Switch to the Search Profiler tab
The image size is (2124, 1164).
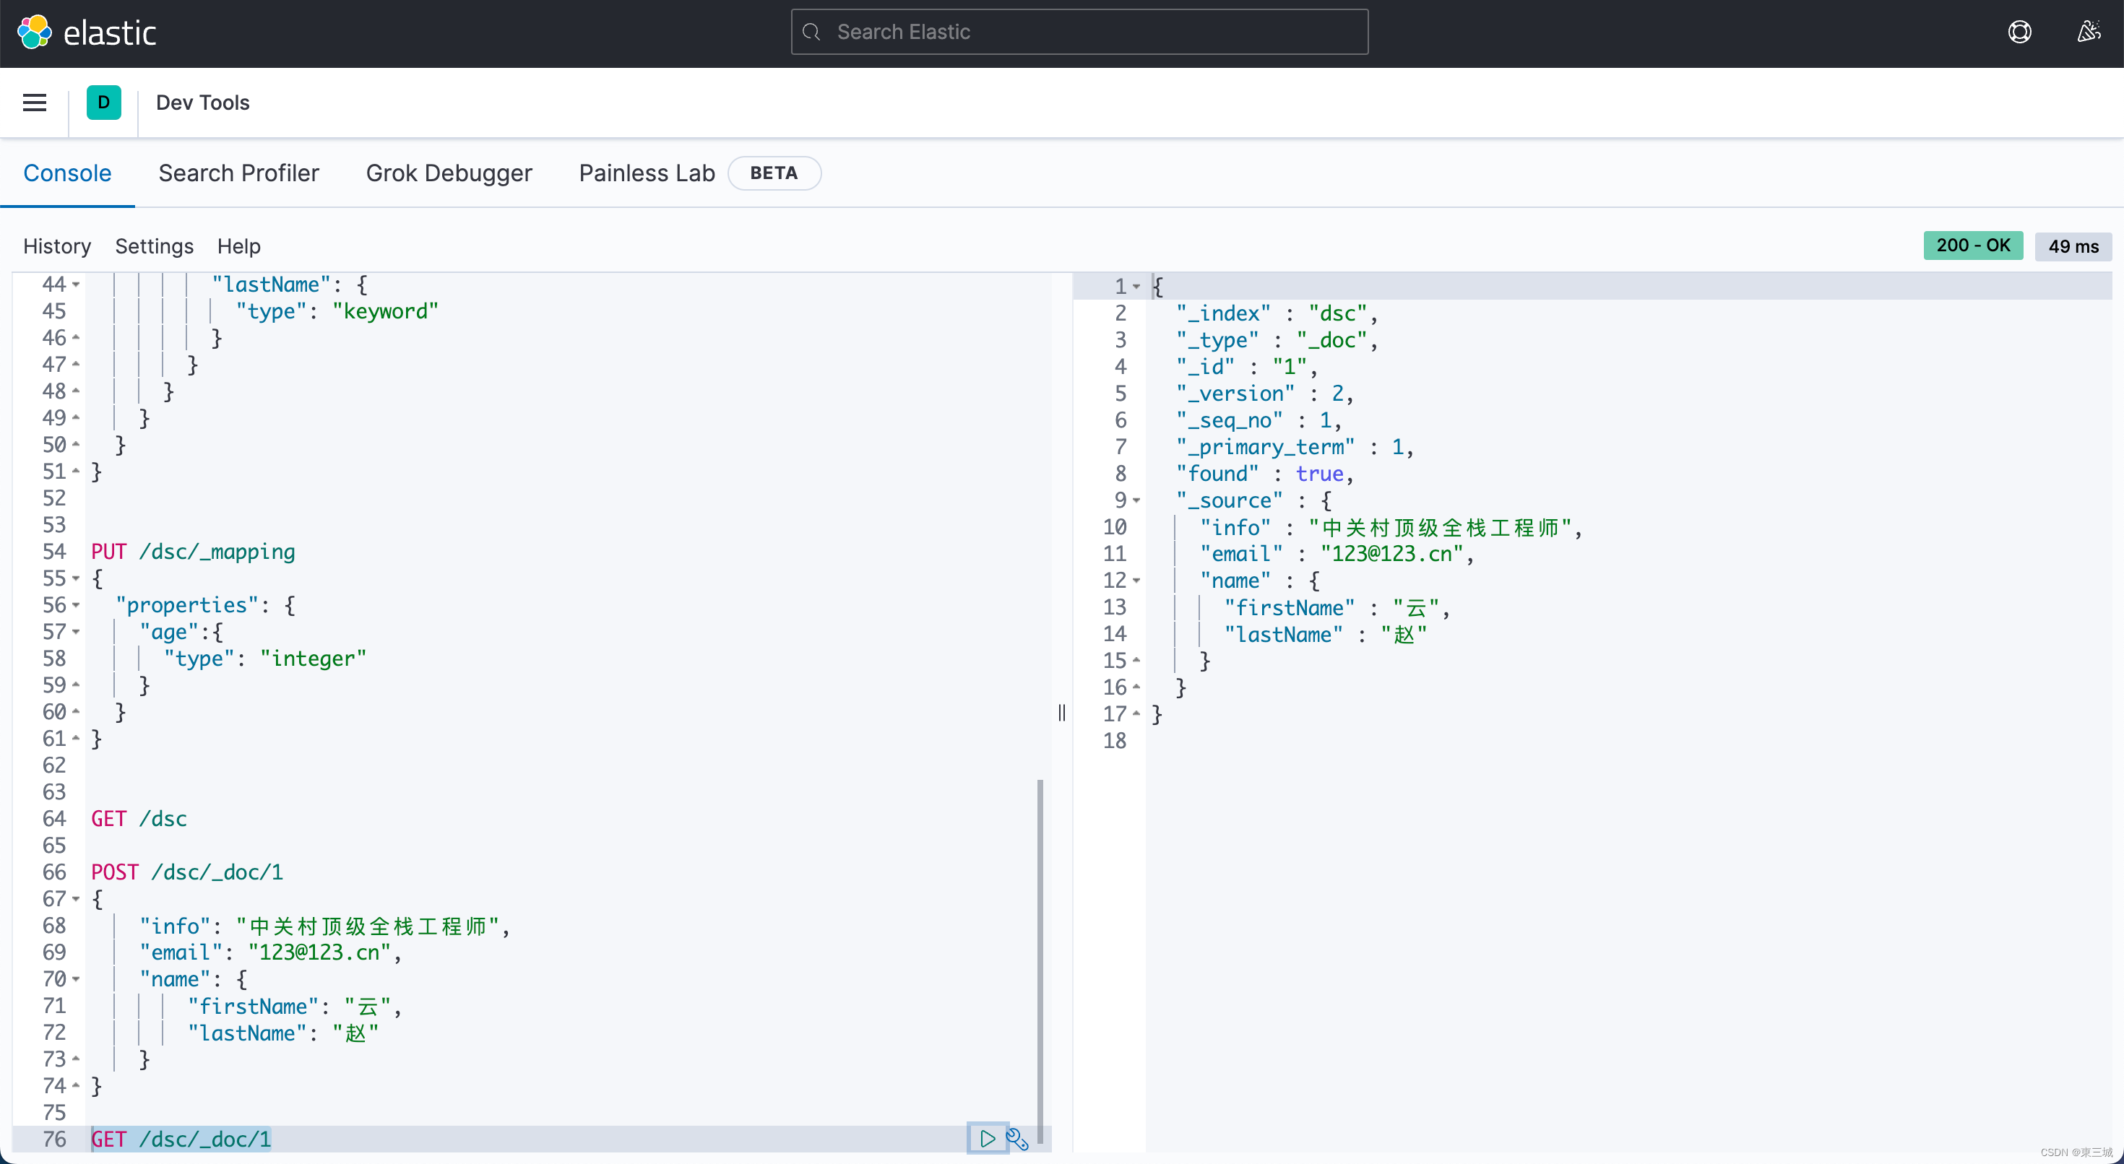pyautogui.click(x=238, y=172)
